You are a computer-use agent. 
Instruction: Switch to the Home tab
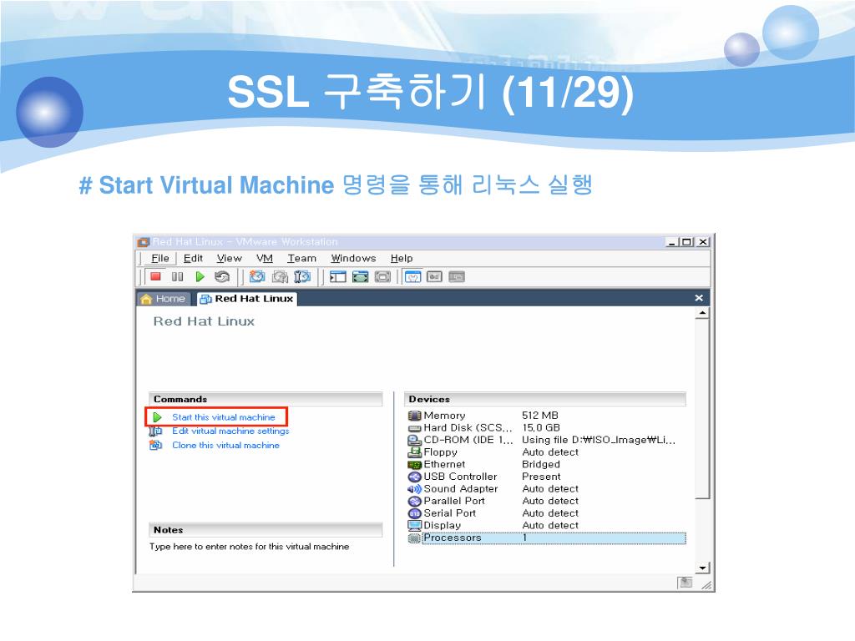(163, 299)
